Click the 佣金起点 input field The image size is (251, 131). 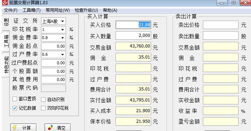point(53,46)
